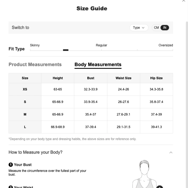Viewport: 188px width, 188px height.
Task: Click the Fit Type slider marker
Action: [66, 50]
